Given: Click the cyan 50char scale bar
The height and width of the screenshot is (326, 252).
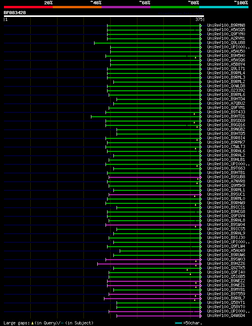Looking at the screenshot, I should [179, 323].
